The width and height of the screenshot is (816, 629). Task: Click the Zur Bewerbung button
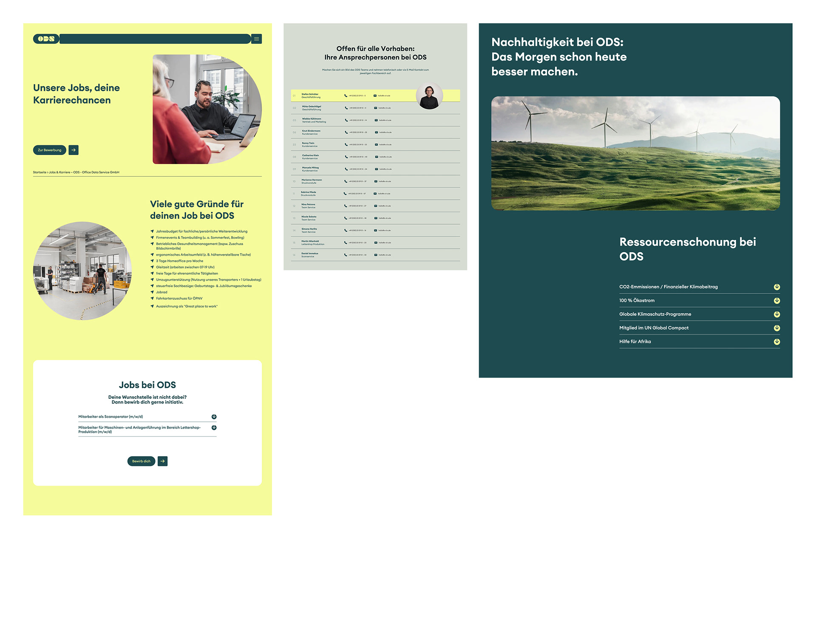tap(50, 150)
